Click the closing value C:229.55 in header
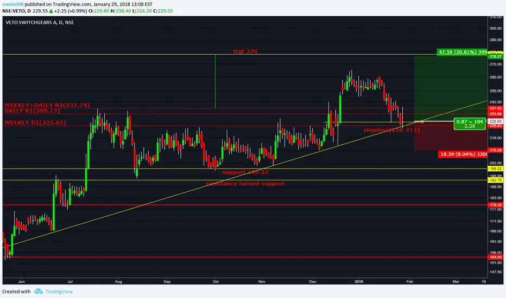The width and height of the screenshot is (506, 298). 163,11
